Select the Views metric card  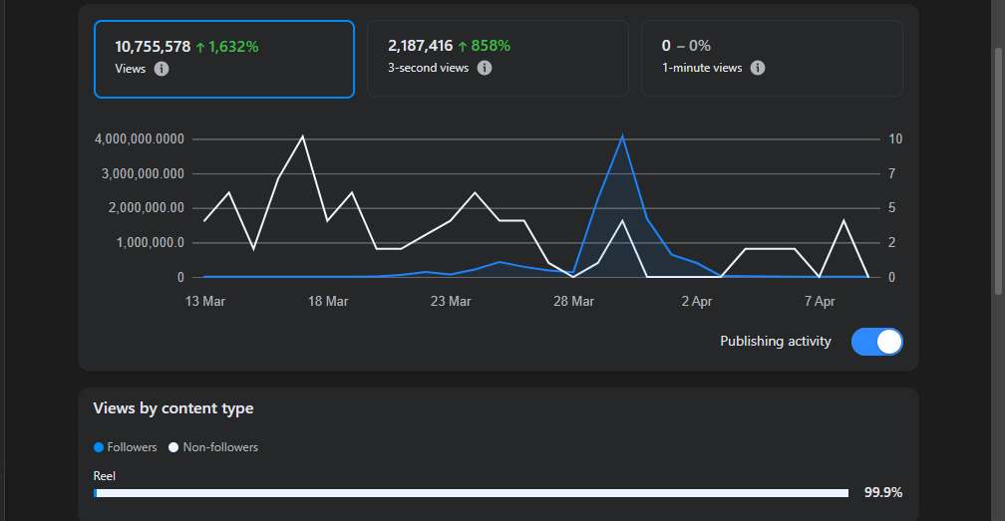(224, 59)
